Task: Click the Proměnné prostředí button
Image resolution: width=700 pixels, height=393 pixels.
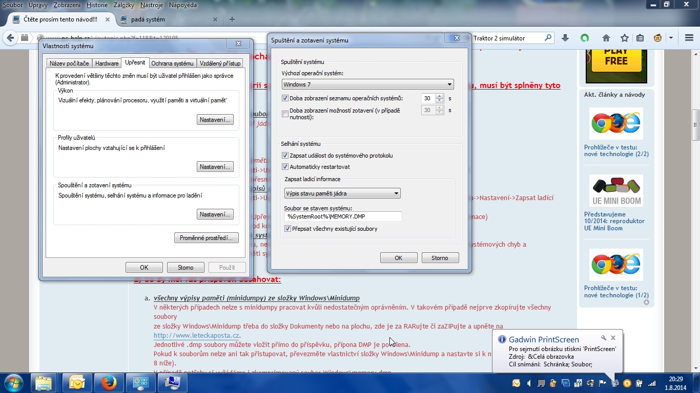Action: click(206, 238)
